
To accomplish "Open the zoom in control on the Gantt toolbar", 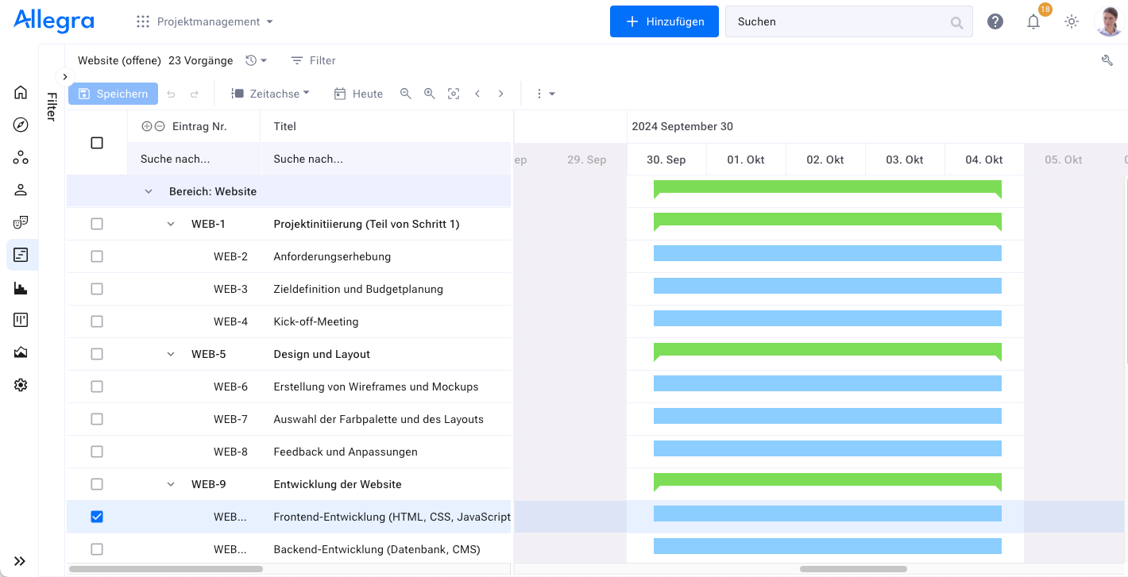I will click(430, 93).
